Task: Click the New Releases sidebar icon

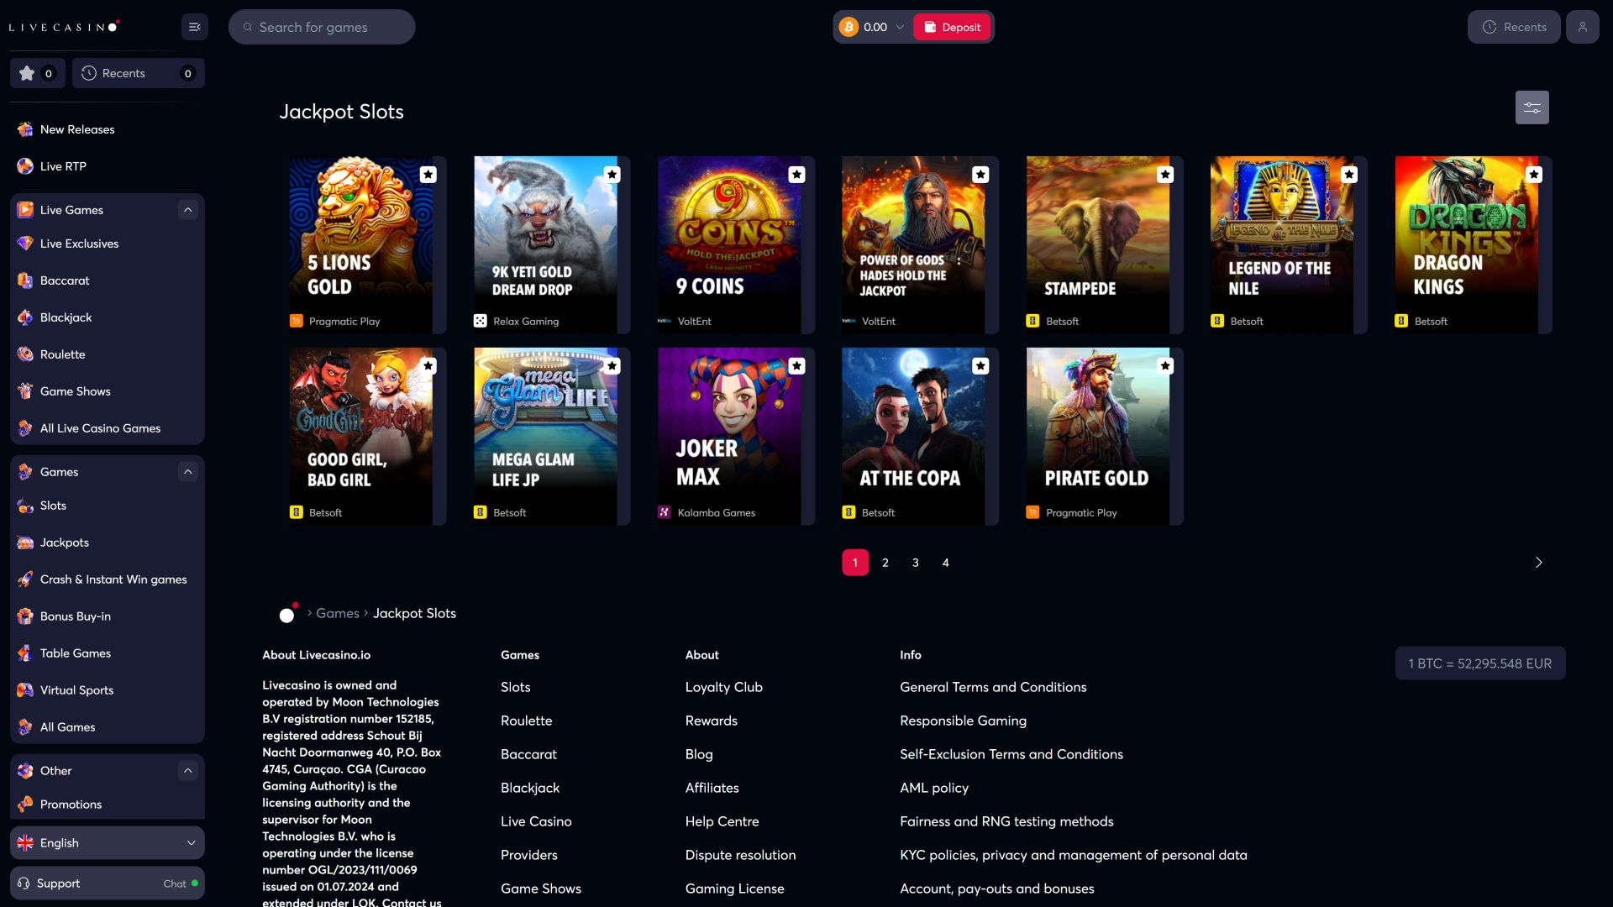Action: [x=25, y=129]
